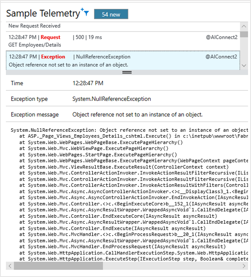Screen dimensions: 251x277
Task: Click the @AIConnect2 label on Request row
Action: tap(222, 37)
